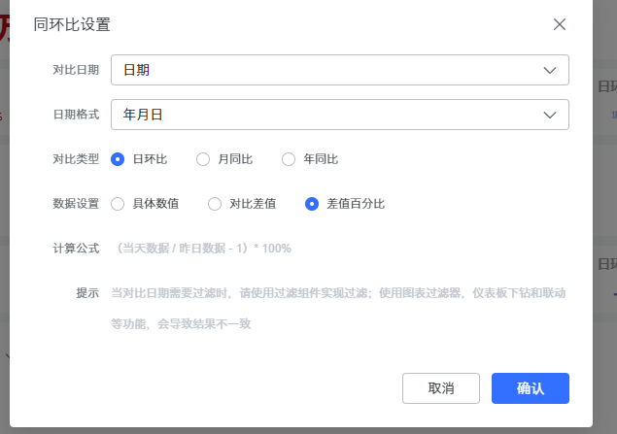Viewport: 617px width, 434px height.
Task: Choose 差值百分比 data setting
Action: pos(312,204)
